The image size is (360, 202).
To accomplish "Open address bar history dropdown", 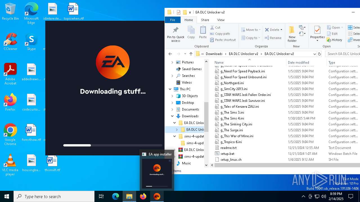I will [314, 54].
